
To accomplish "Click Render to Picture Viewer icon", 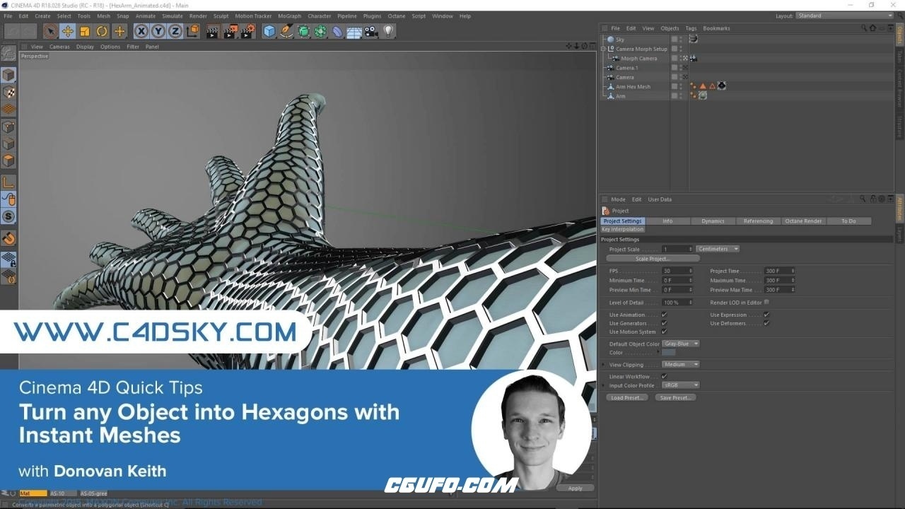I will coord(230,31).
